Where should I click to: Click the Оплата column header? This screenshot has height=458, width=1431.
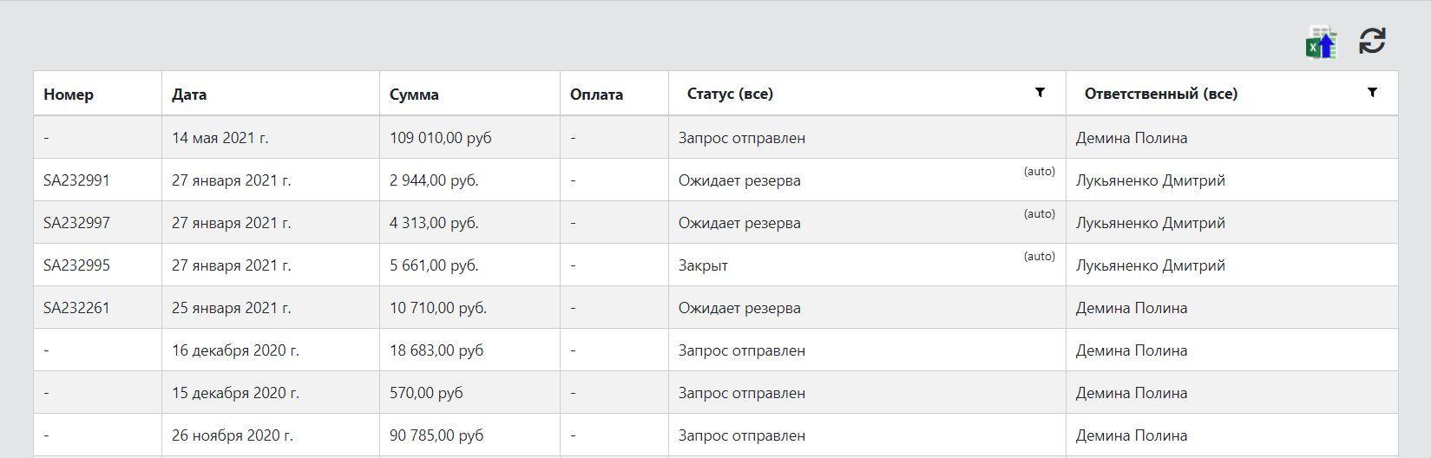click(596, 95)
